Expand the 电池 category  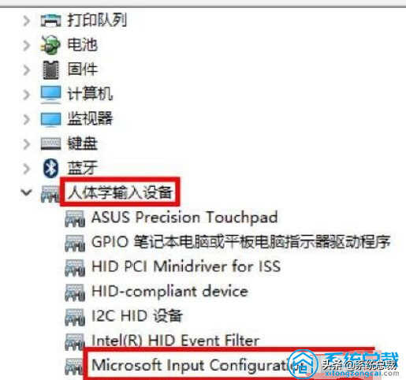coord(26,45)
